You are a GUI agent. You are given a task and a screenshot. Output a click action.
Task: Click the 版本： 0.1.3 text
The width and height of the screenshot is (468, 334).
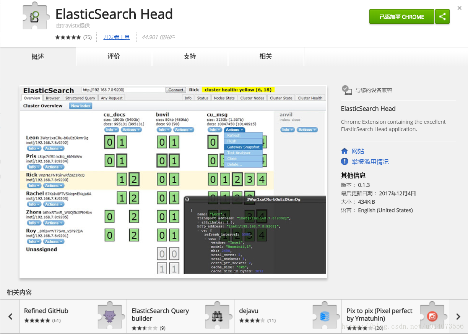pyautogui.click(x=356, y=185)
